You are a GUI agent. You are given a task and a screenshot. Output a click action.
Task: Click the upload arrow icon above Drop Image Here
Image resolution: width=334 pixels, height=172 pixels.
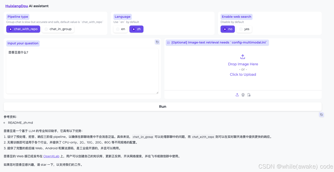pyautogui.click(x=243, y=57)
